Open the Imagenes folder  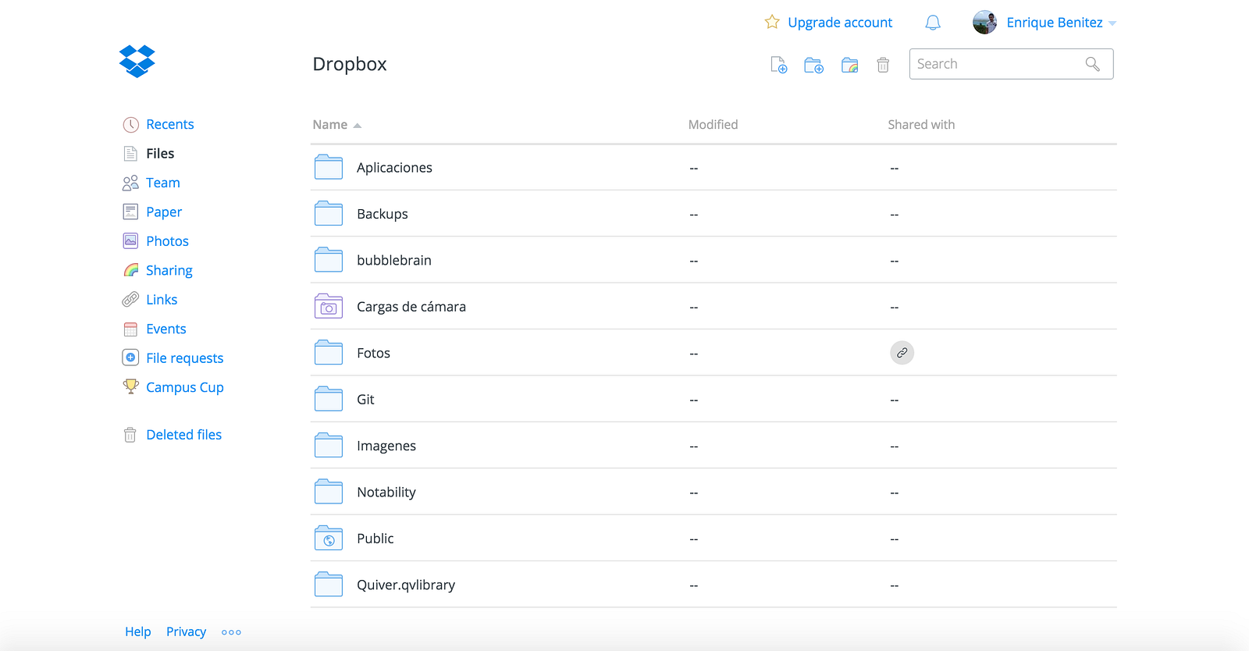386,446
